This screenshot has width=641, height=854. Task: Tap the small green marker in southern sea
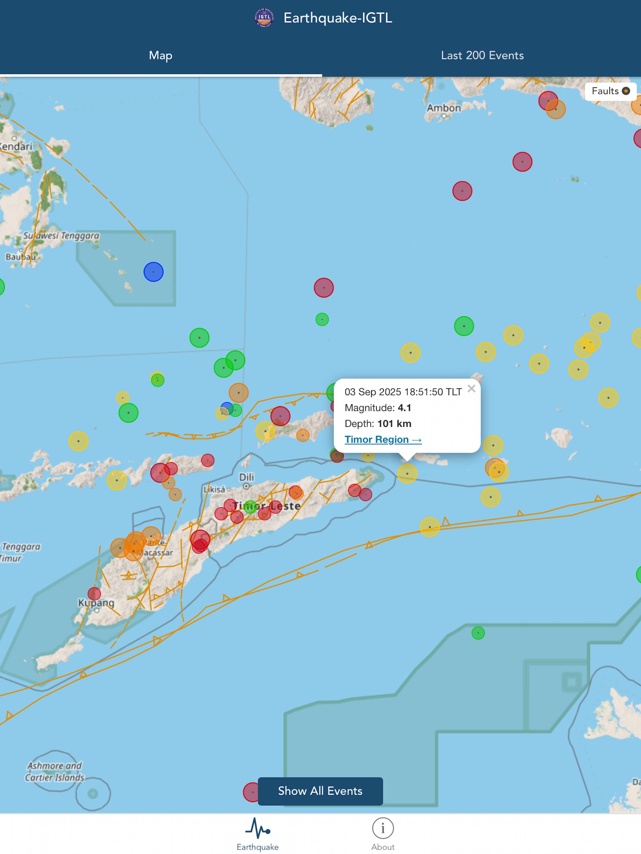point(478,633)
